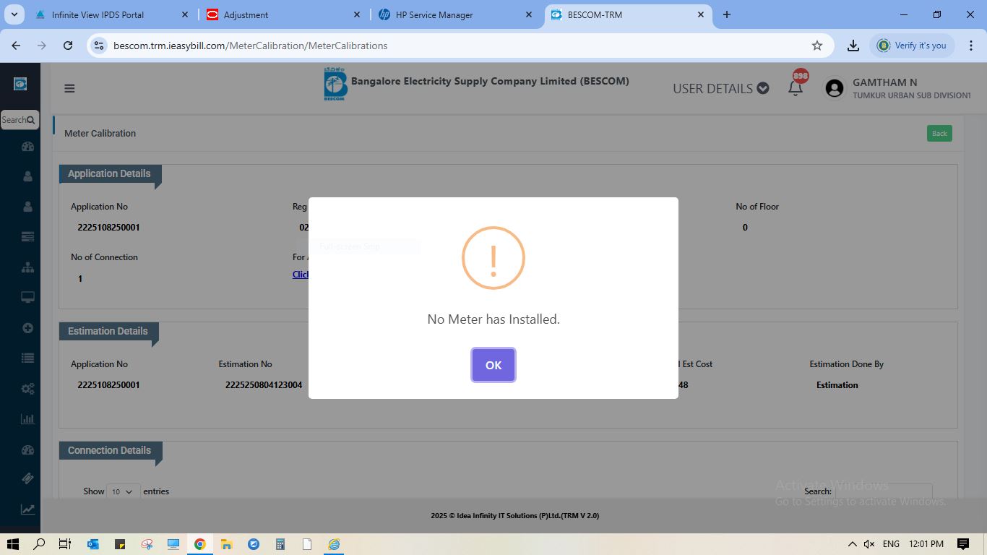987x555 pixels.
Task: Open the notifications bell
Action: (796, 87)
